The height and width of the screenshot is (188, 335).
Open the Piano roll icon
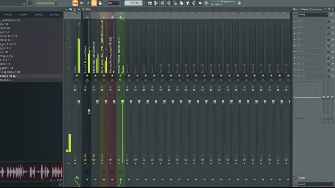[x=156, y=3]
